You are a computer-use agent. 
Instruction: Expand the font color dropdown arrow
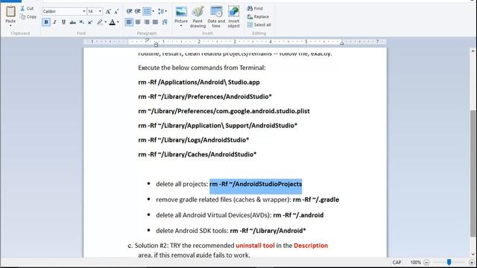[118, 22]
